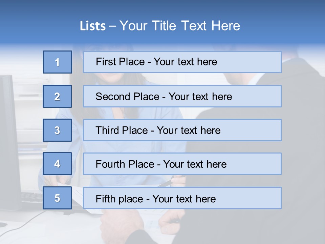The width and height of the screenshot is (325, 244).
Task: Click the Third Place text bar
Action: tap(182, 130)
